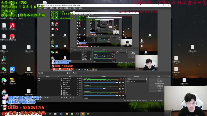Open YY游戏大厅 desktop icon
The image size is (207, 116).
point(12,81)
